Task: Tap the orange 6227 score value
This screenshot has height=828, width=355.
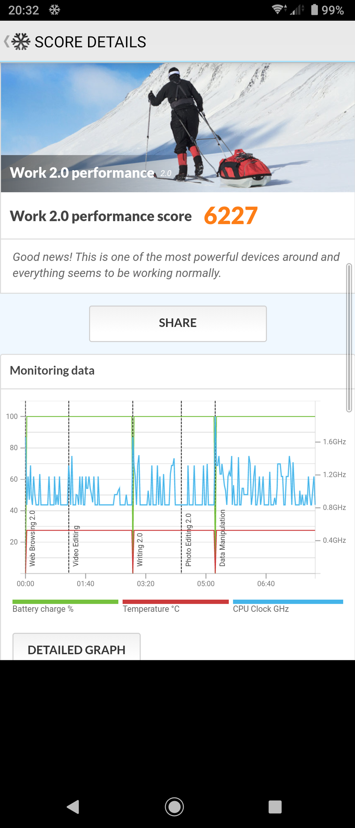Action: tap(231, 216)
